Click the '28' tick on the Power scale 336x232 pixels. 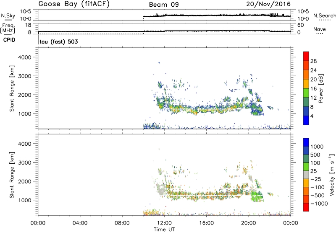pyautogui.click(x=313, y=61)
